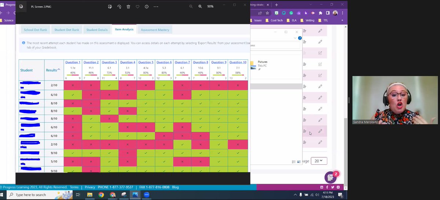Click Question 3's 73% progress bar
The image size is (440, 200).
click(x=109, y=75)
